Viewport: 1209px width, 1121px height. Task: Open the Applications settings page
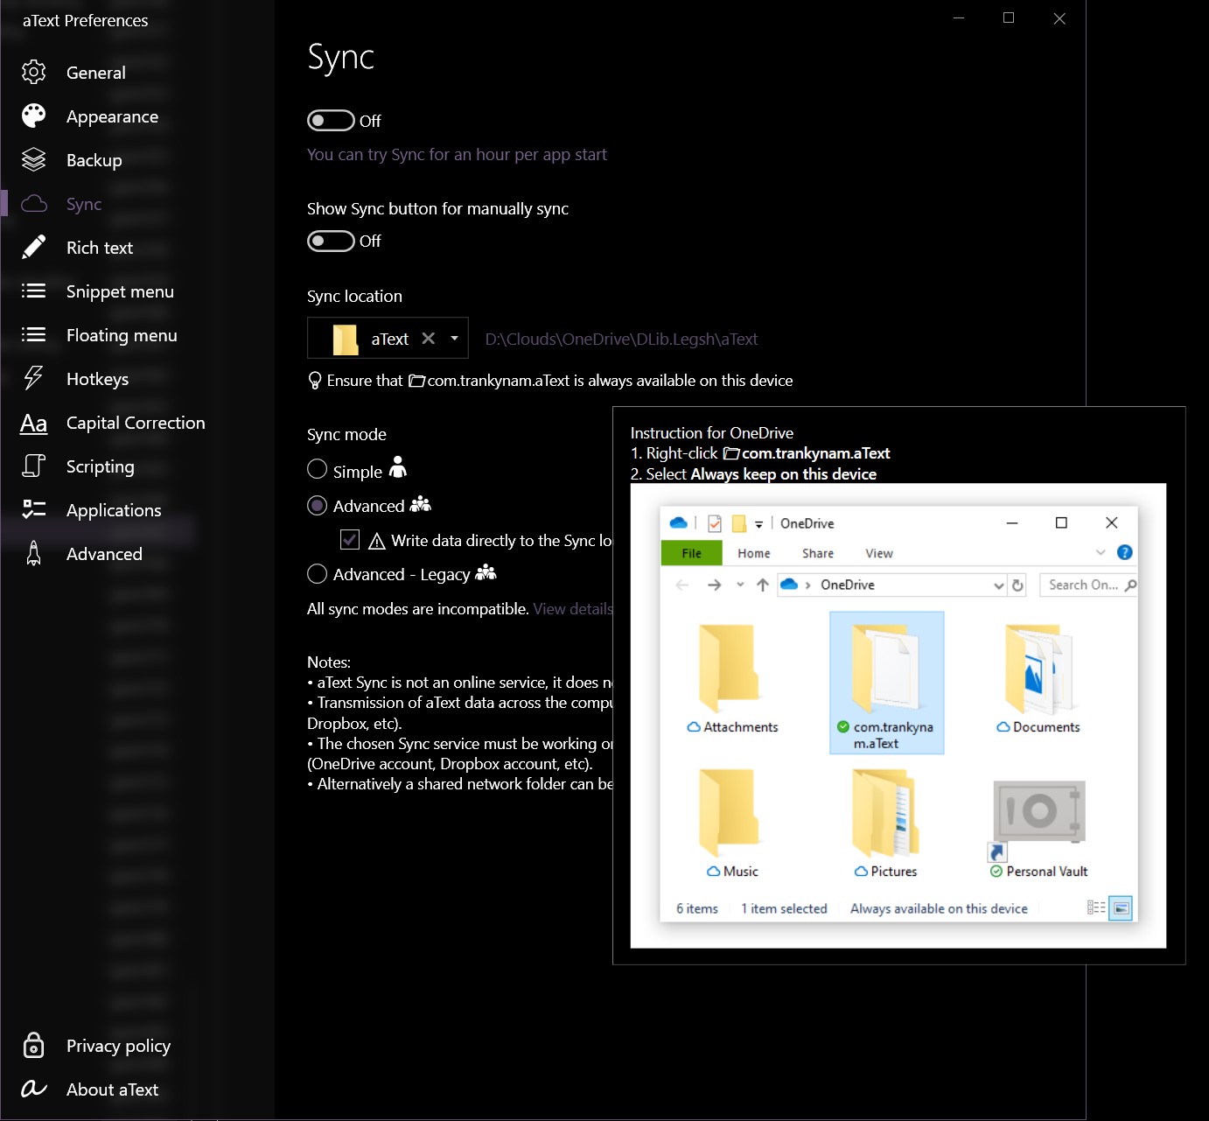[114, 510]
